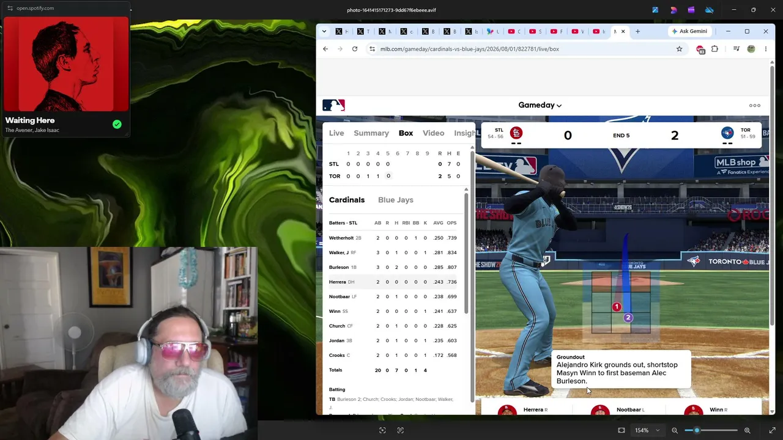Open the Photos edit image icon in title bar
This screenshot has width=783, height=440.
(655, 10)
